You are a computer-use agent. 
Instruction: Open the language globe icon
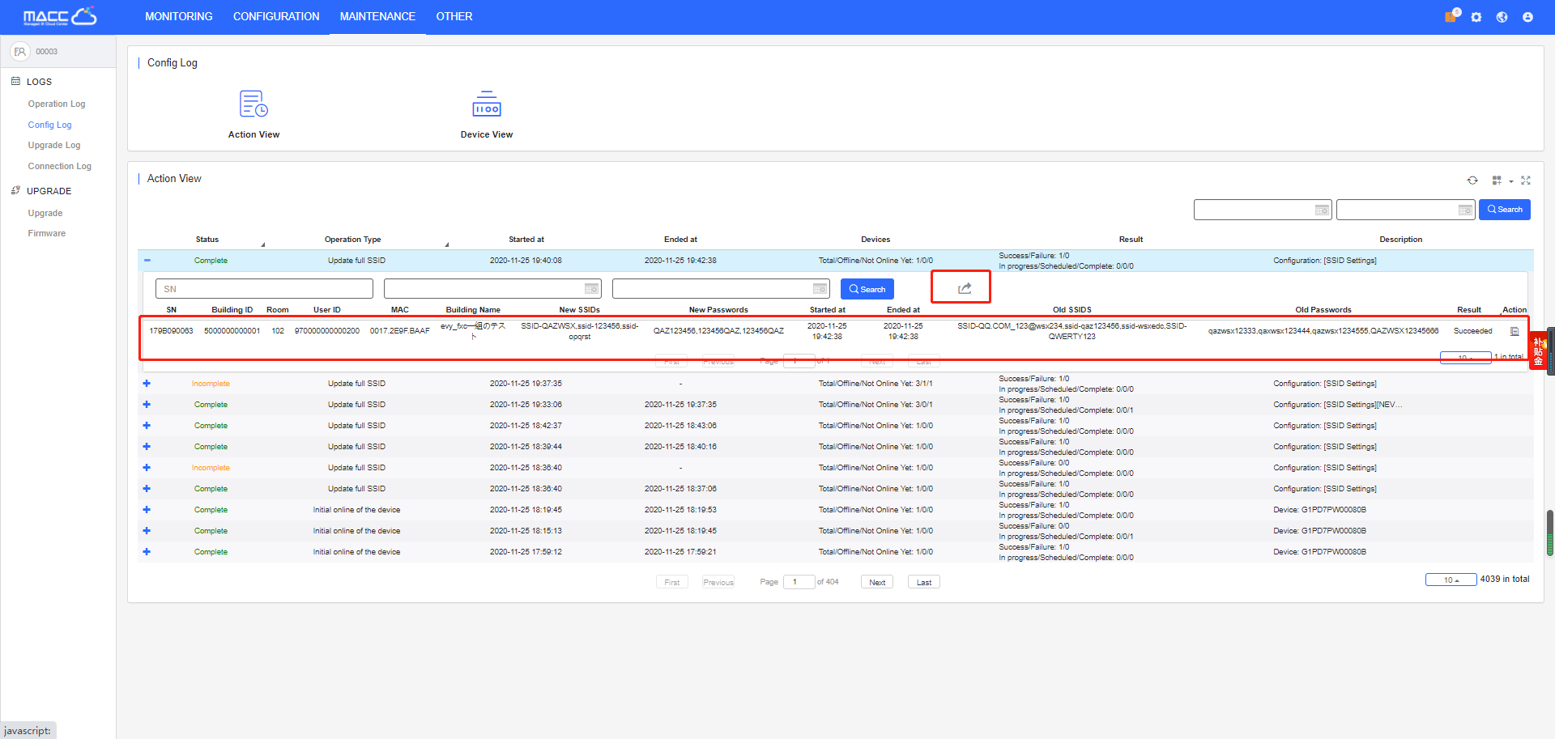1502,17
